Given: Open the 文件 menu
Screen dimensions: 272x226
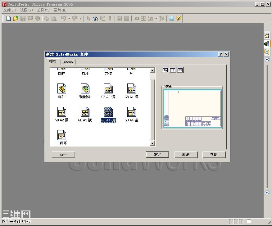Looking at the screenshot, I should point(10,10).
